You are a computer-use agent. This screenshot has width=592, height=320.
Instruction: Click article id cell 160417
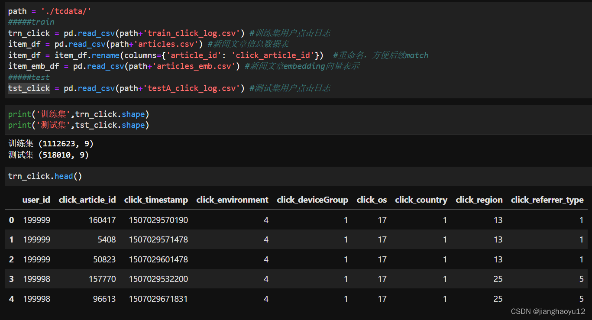pos(102,220)
